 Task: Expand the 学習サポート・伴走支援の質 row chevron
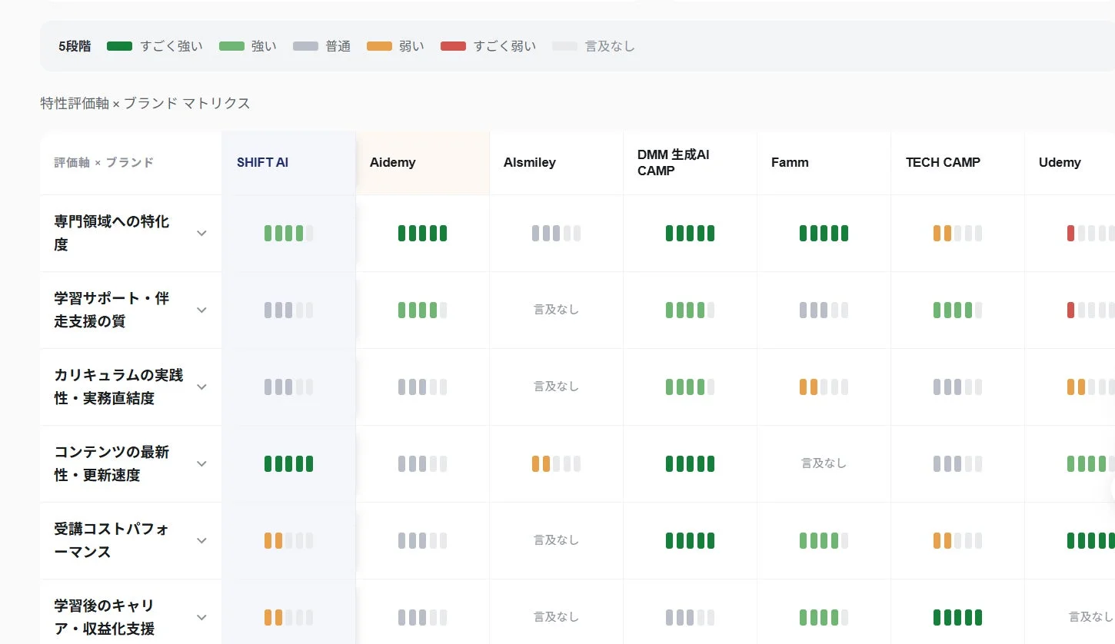pyautogui.click(x=201, y=310)
